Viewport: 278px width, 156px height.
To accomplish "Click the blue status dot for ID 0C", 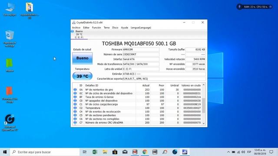I will click(x=75, y=94).
